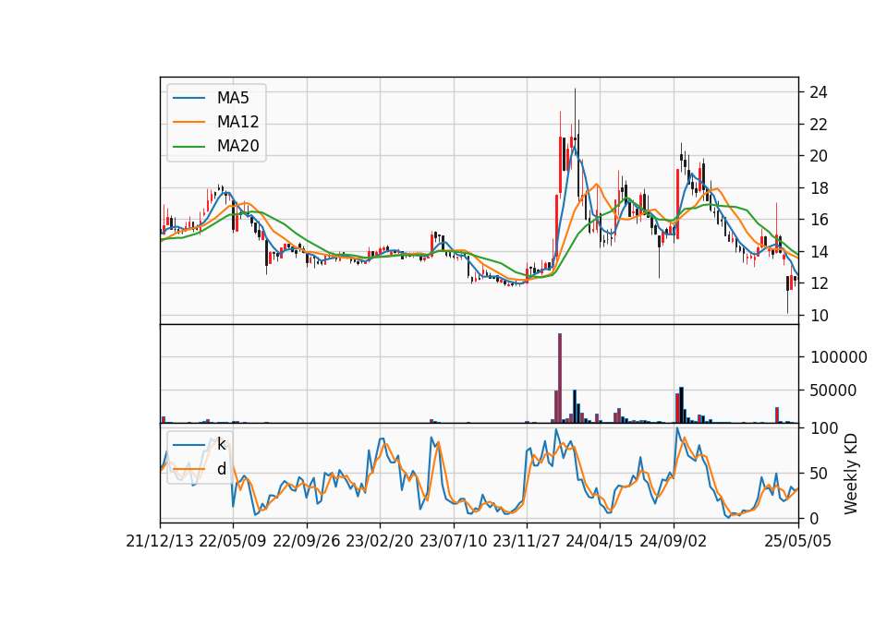Click the MA12 legend label
The height and width of the screenshot is (637, 887).
(237, 122)
